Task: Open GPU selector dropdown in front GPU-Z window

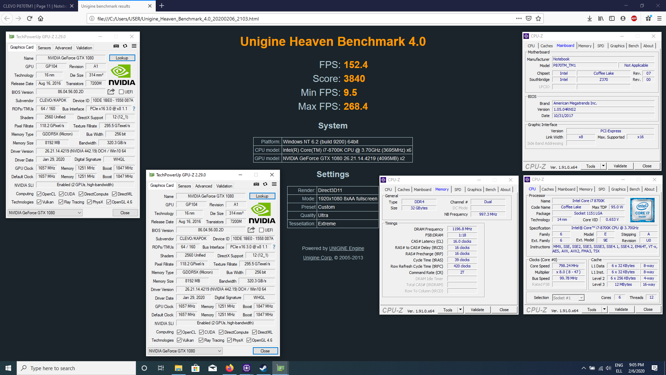Action: tap(185, 351)
